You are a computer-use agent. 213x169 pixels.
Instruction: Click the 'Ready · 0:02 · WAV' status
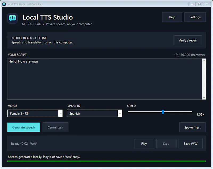tap(24, 144)
